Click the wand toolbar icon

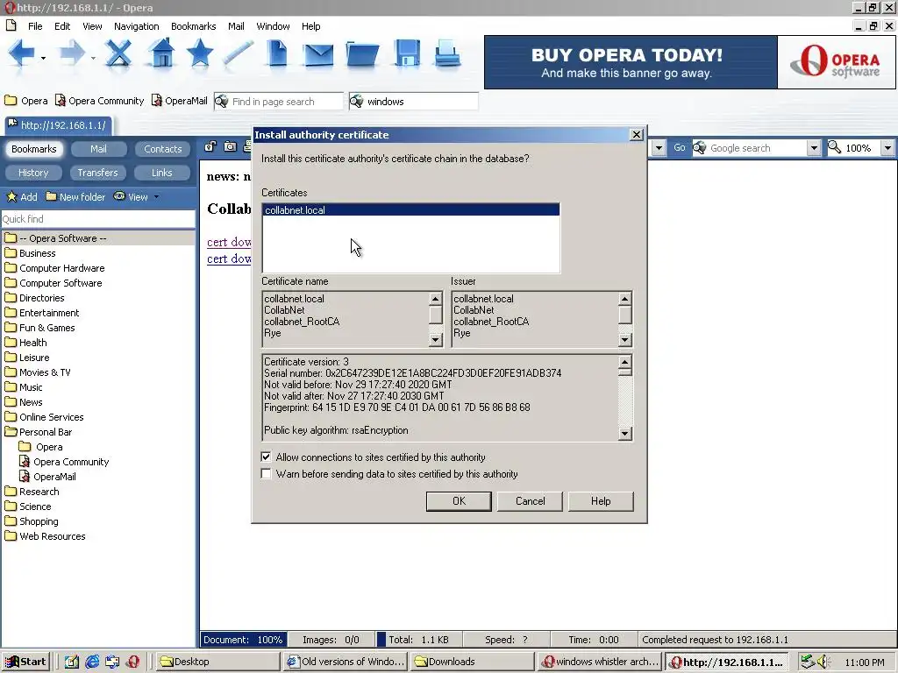coord(239,53)
